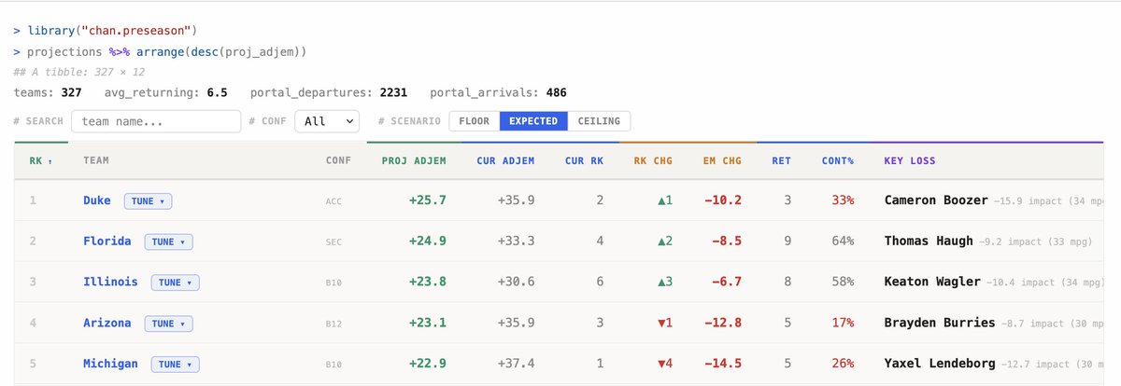
Task: Open the Michigan team link
Action: pos(110,364)
